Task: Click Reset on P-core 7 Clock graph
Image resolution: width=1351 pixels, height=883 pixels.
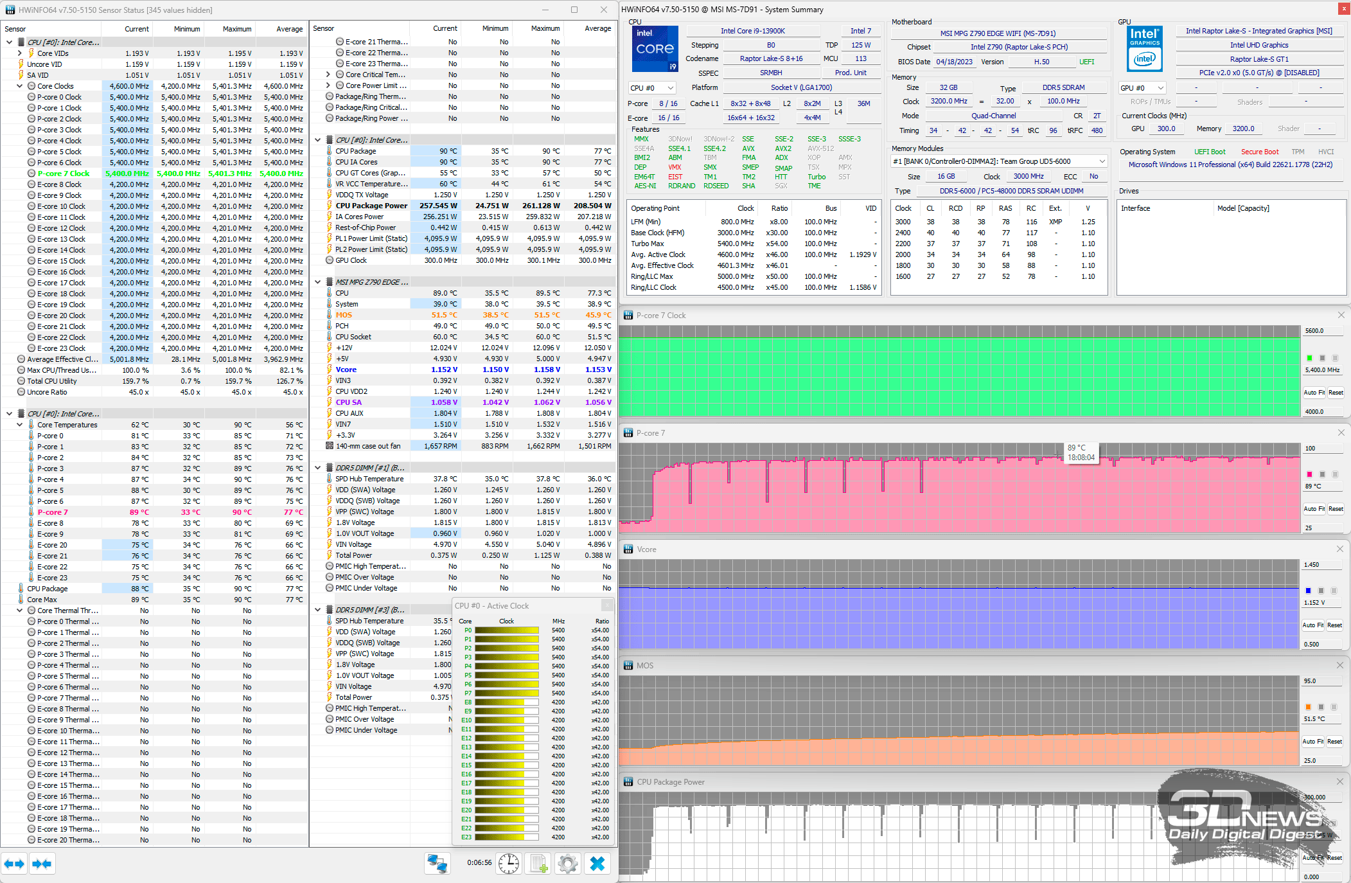Action: [x=1336, y=393]
